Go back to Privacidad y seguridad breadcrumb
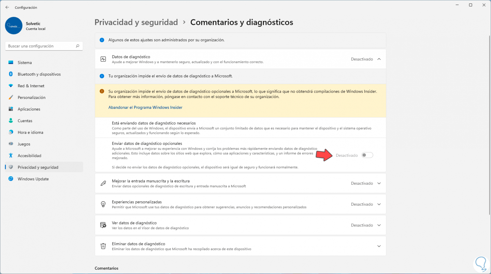491x274 pixels. [136, 22]
